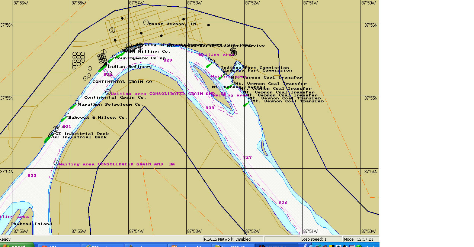
Task: Select green vessel symbol beside Indian Refinery
Action: (x=102, y=69)
